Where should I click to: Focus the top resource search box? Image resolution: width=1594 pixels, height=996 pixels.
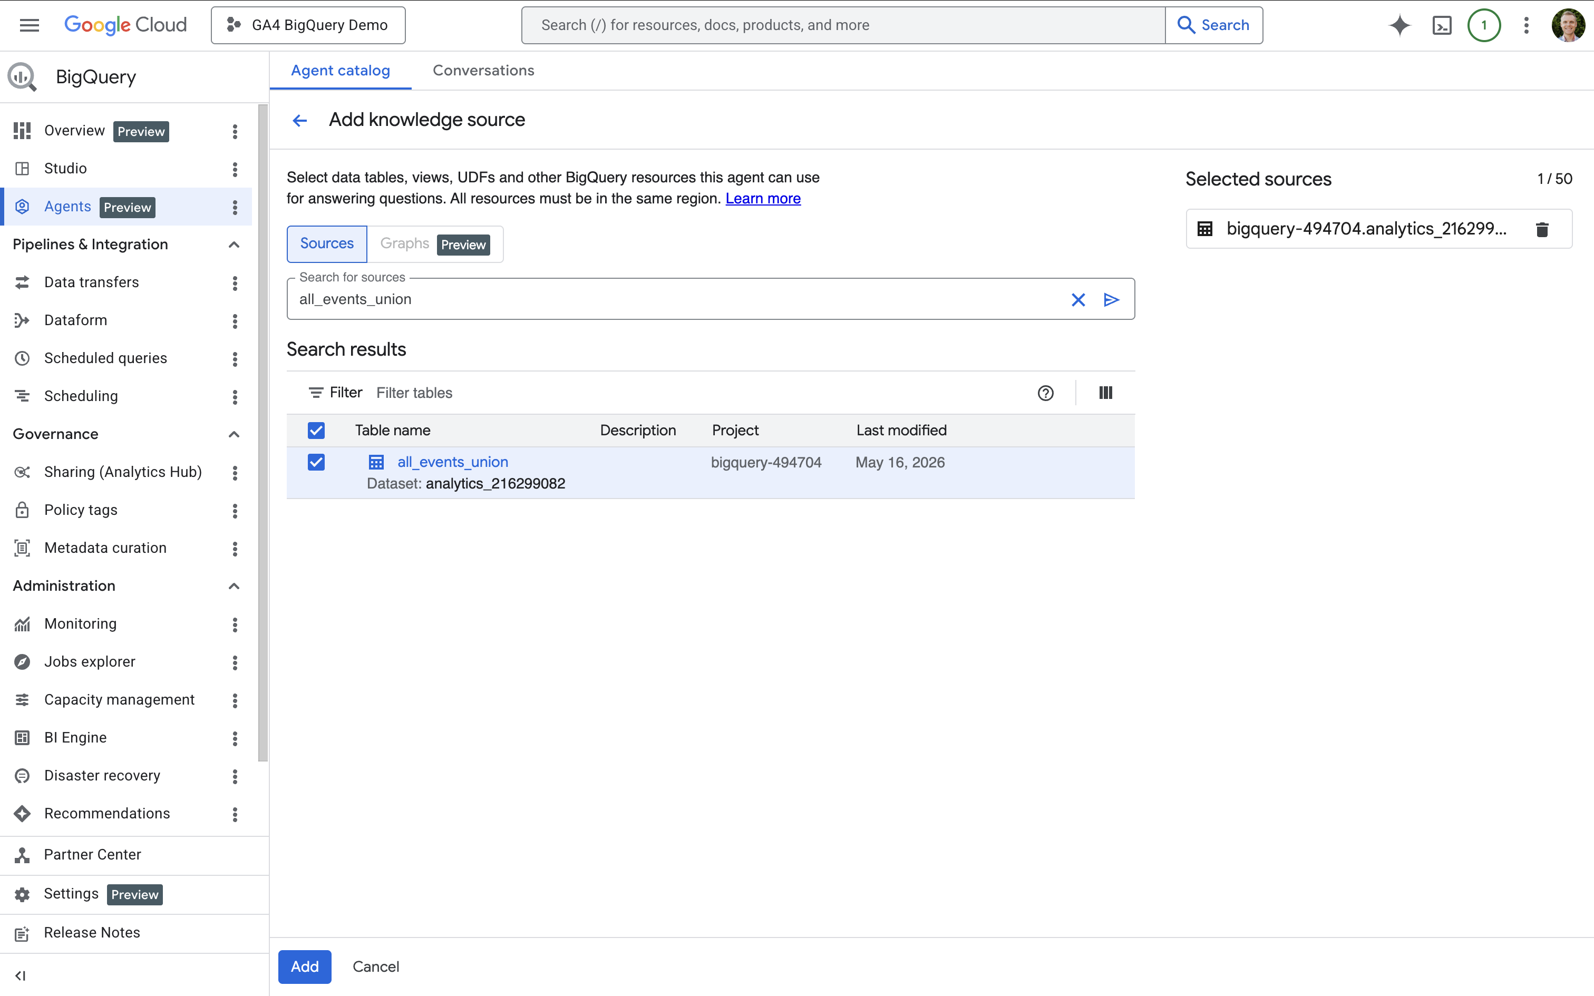point(843,25)
